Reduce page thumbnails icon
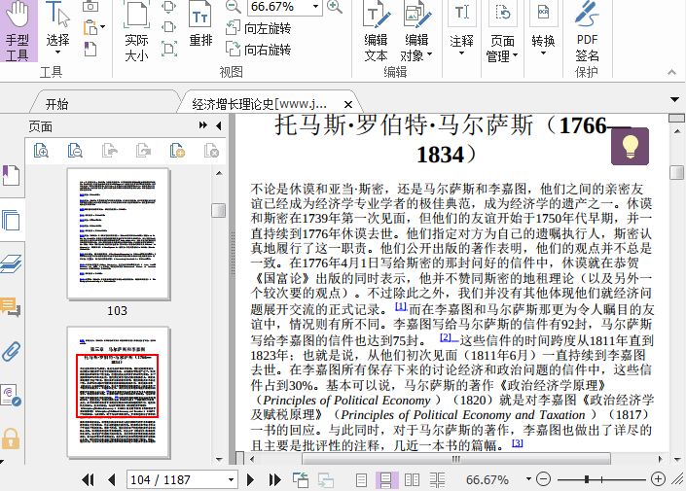686x491 pixels. (x=75, y=151)
